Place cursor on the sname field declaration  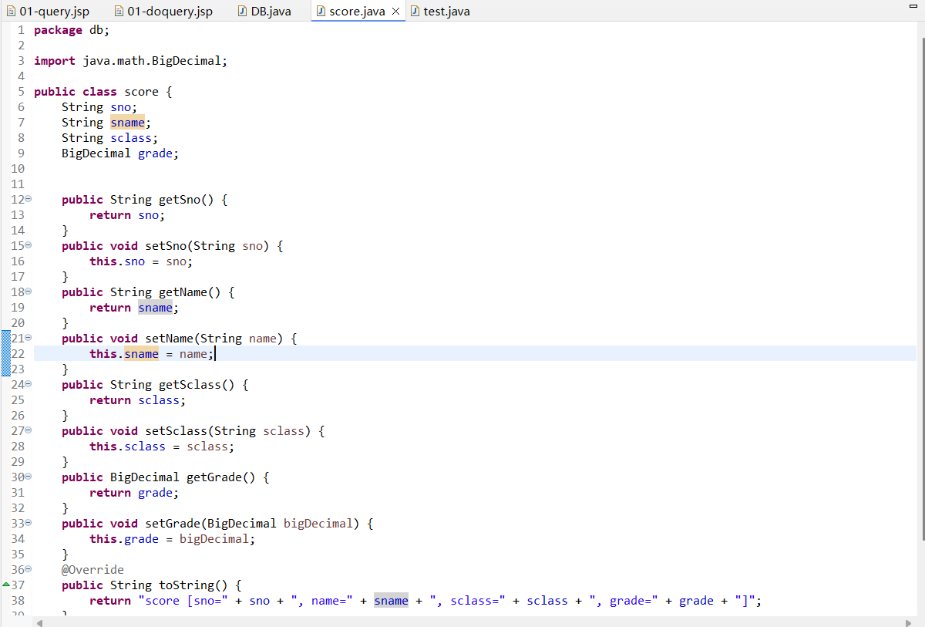click(127, 122)
